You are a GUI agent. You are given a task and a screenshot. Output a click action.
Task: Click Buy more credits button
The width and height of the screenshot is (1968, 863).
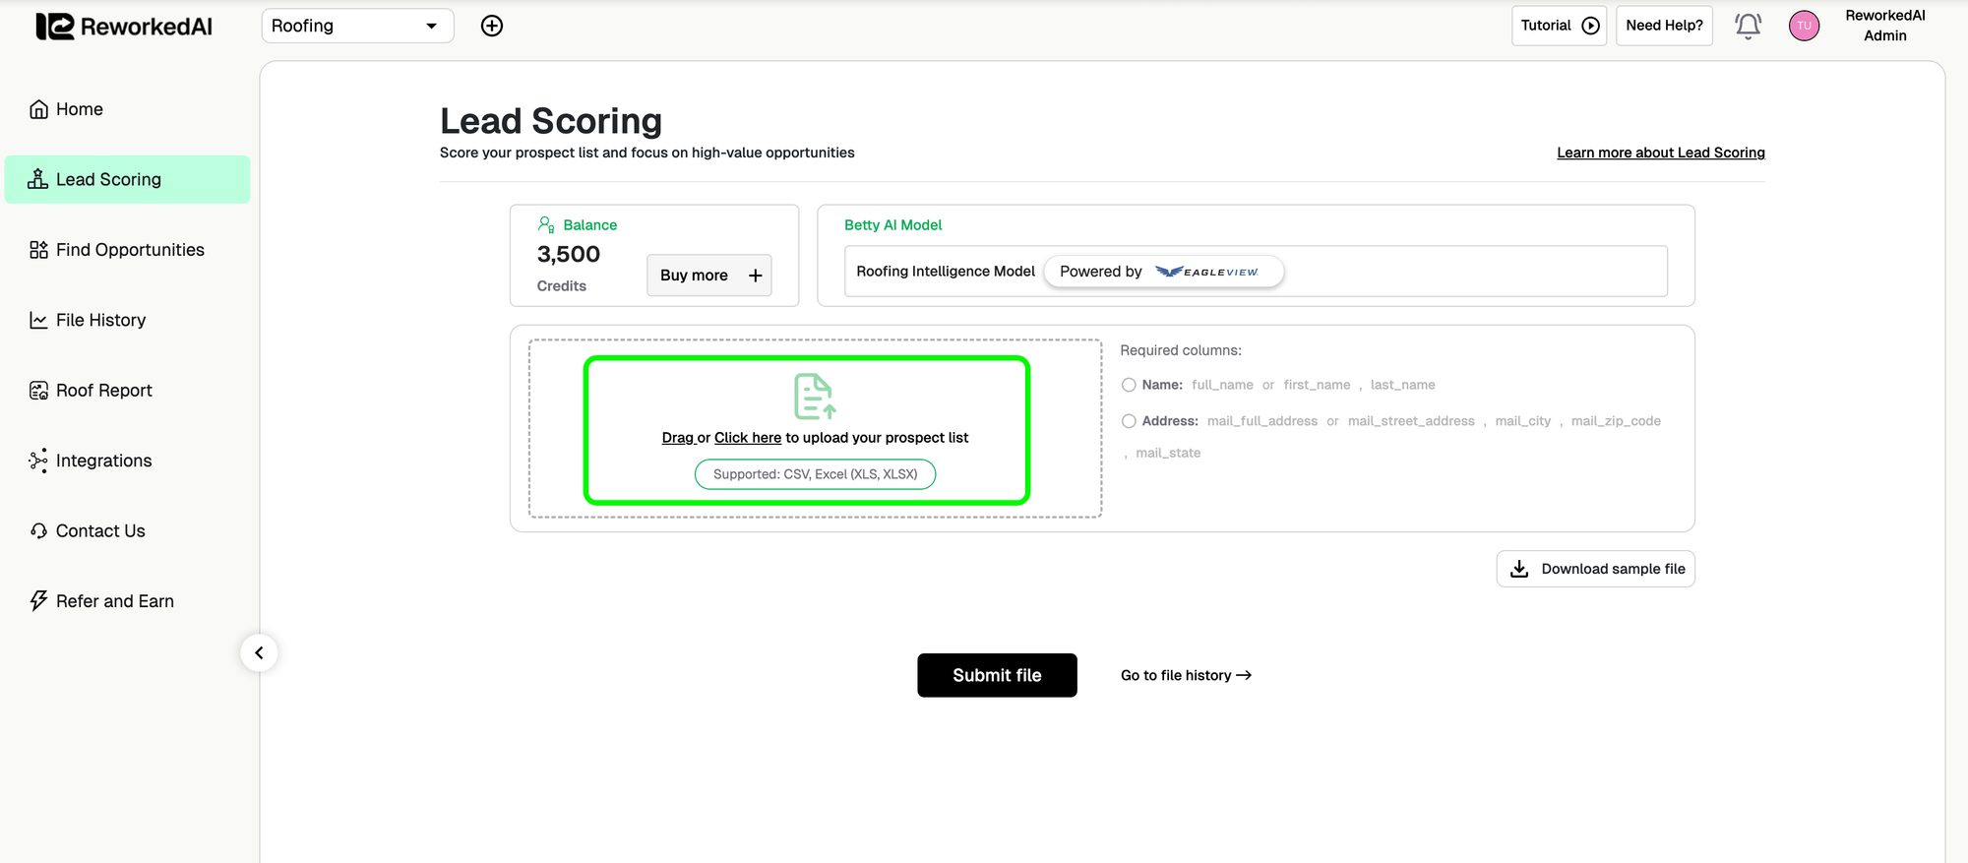tap(708, 276)
